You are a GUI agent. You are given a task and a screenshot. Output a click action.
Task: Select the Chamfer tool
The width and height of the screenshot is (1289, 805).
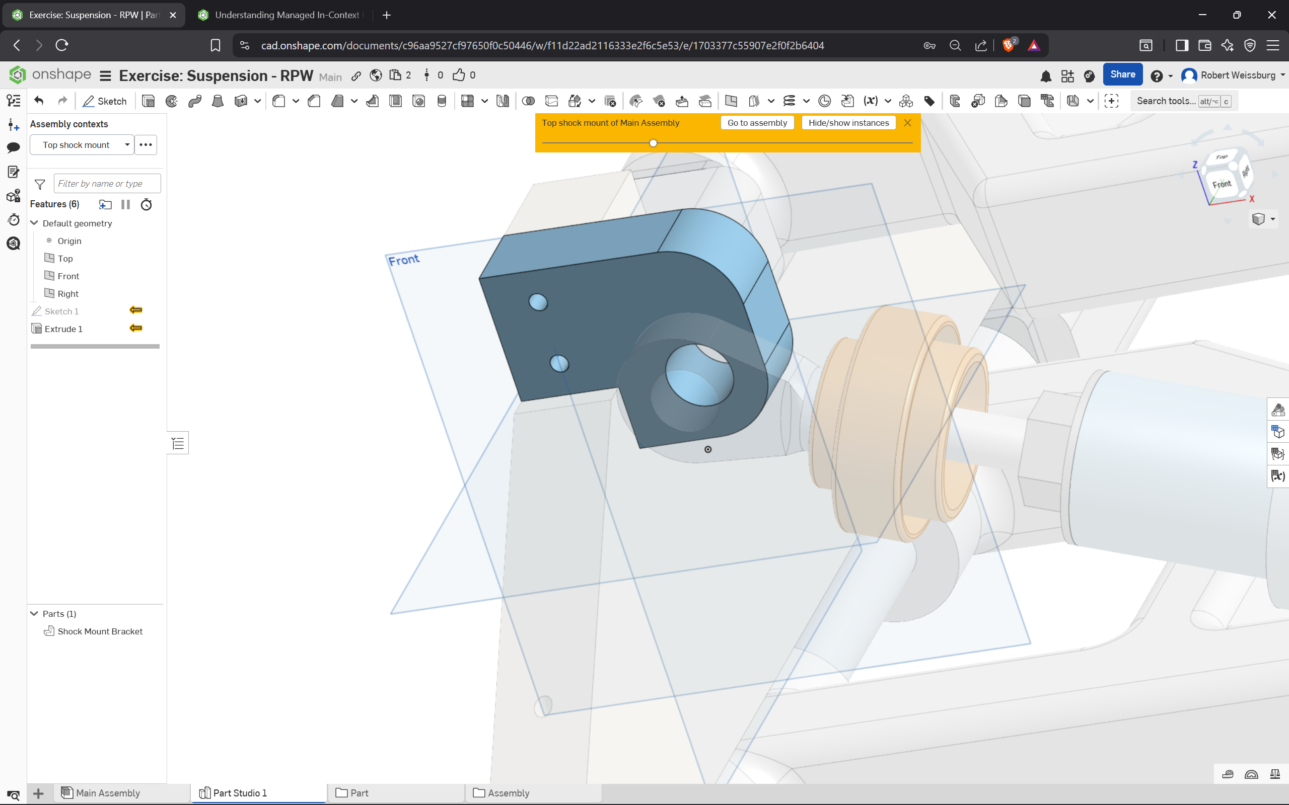(314, 101)
